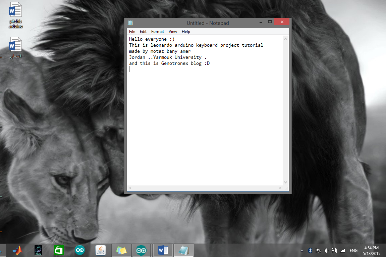Image resolution: width=386 pixels, height=257 pixels.
Task: Open Sticky Notes from the taskbar
Action: (x=121, y=250)
